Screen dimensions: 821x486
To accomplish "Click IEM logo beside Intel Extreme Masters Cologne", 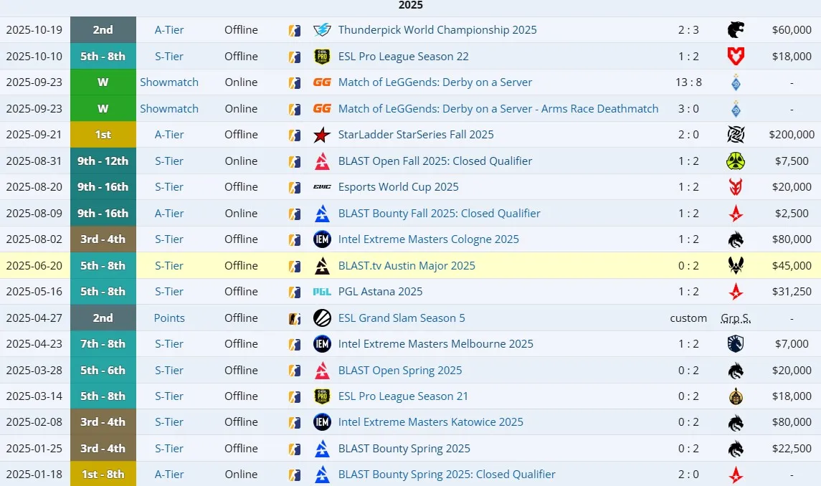I will coord(322,239).
